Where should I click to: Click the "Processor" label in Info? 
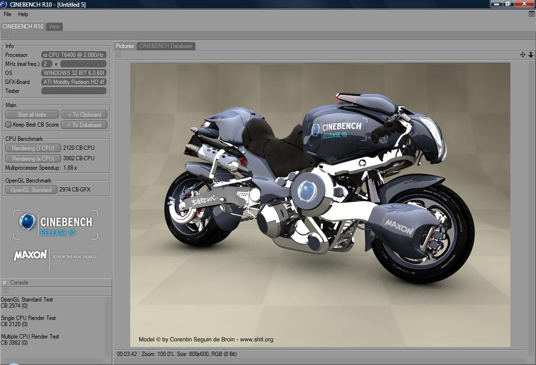(17, 55)
